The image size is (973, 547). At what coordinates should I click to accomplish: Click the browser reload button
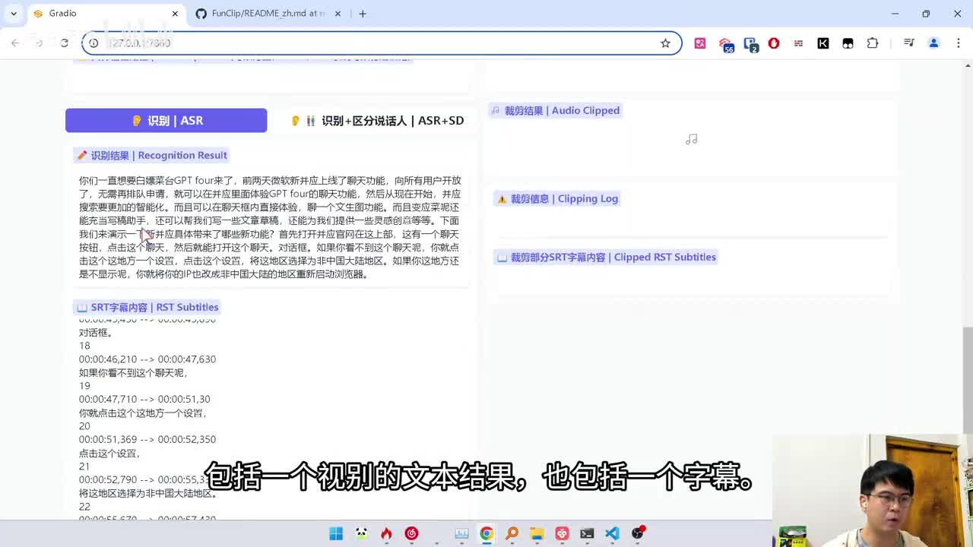pos(65,43)
